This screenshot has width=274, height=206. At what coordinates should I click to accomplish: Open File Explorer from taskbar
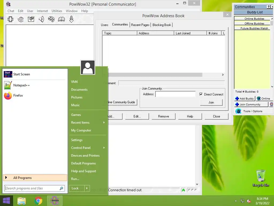pyautogui.click(x=22, y=201)
